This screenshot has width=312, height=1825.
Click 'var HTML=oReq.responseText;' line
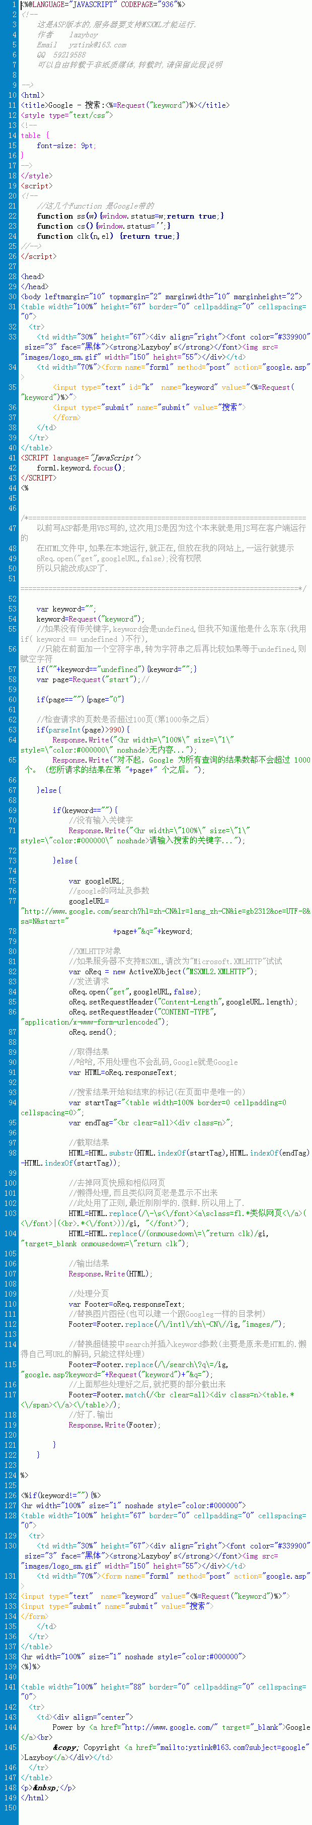click(x=122, y=1072)
